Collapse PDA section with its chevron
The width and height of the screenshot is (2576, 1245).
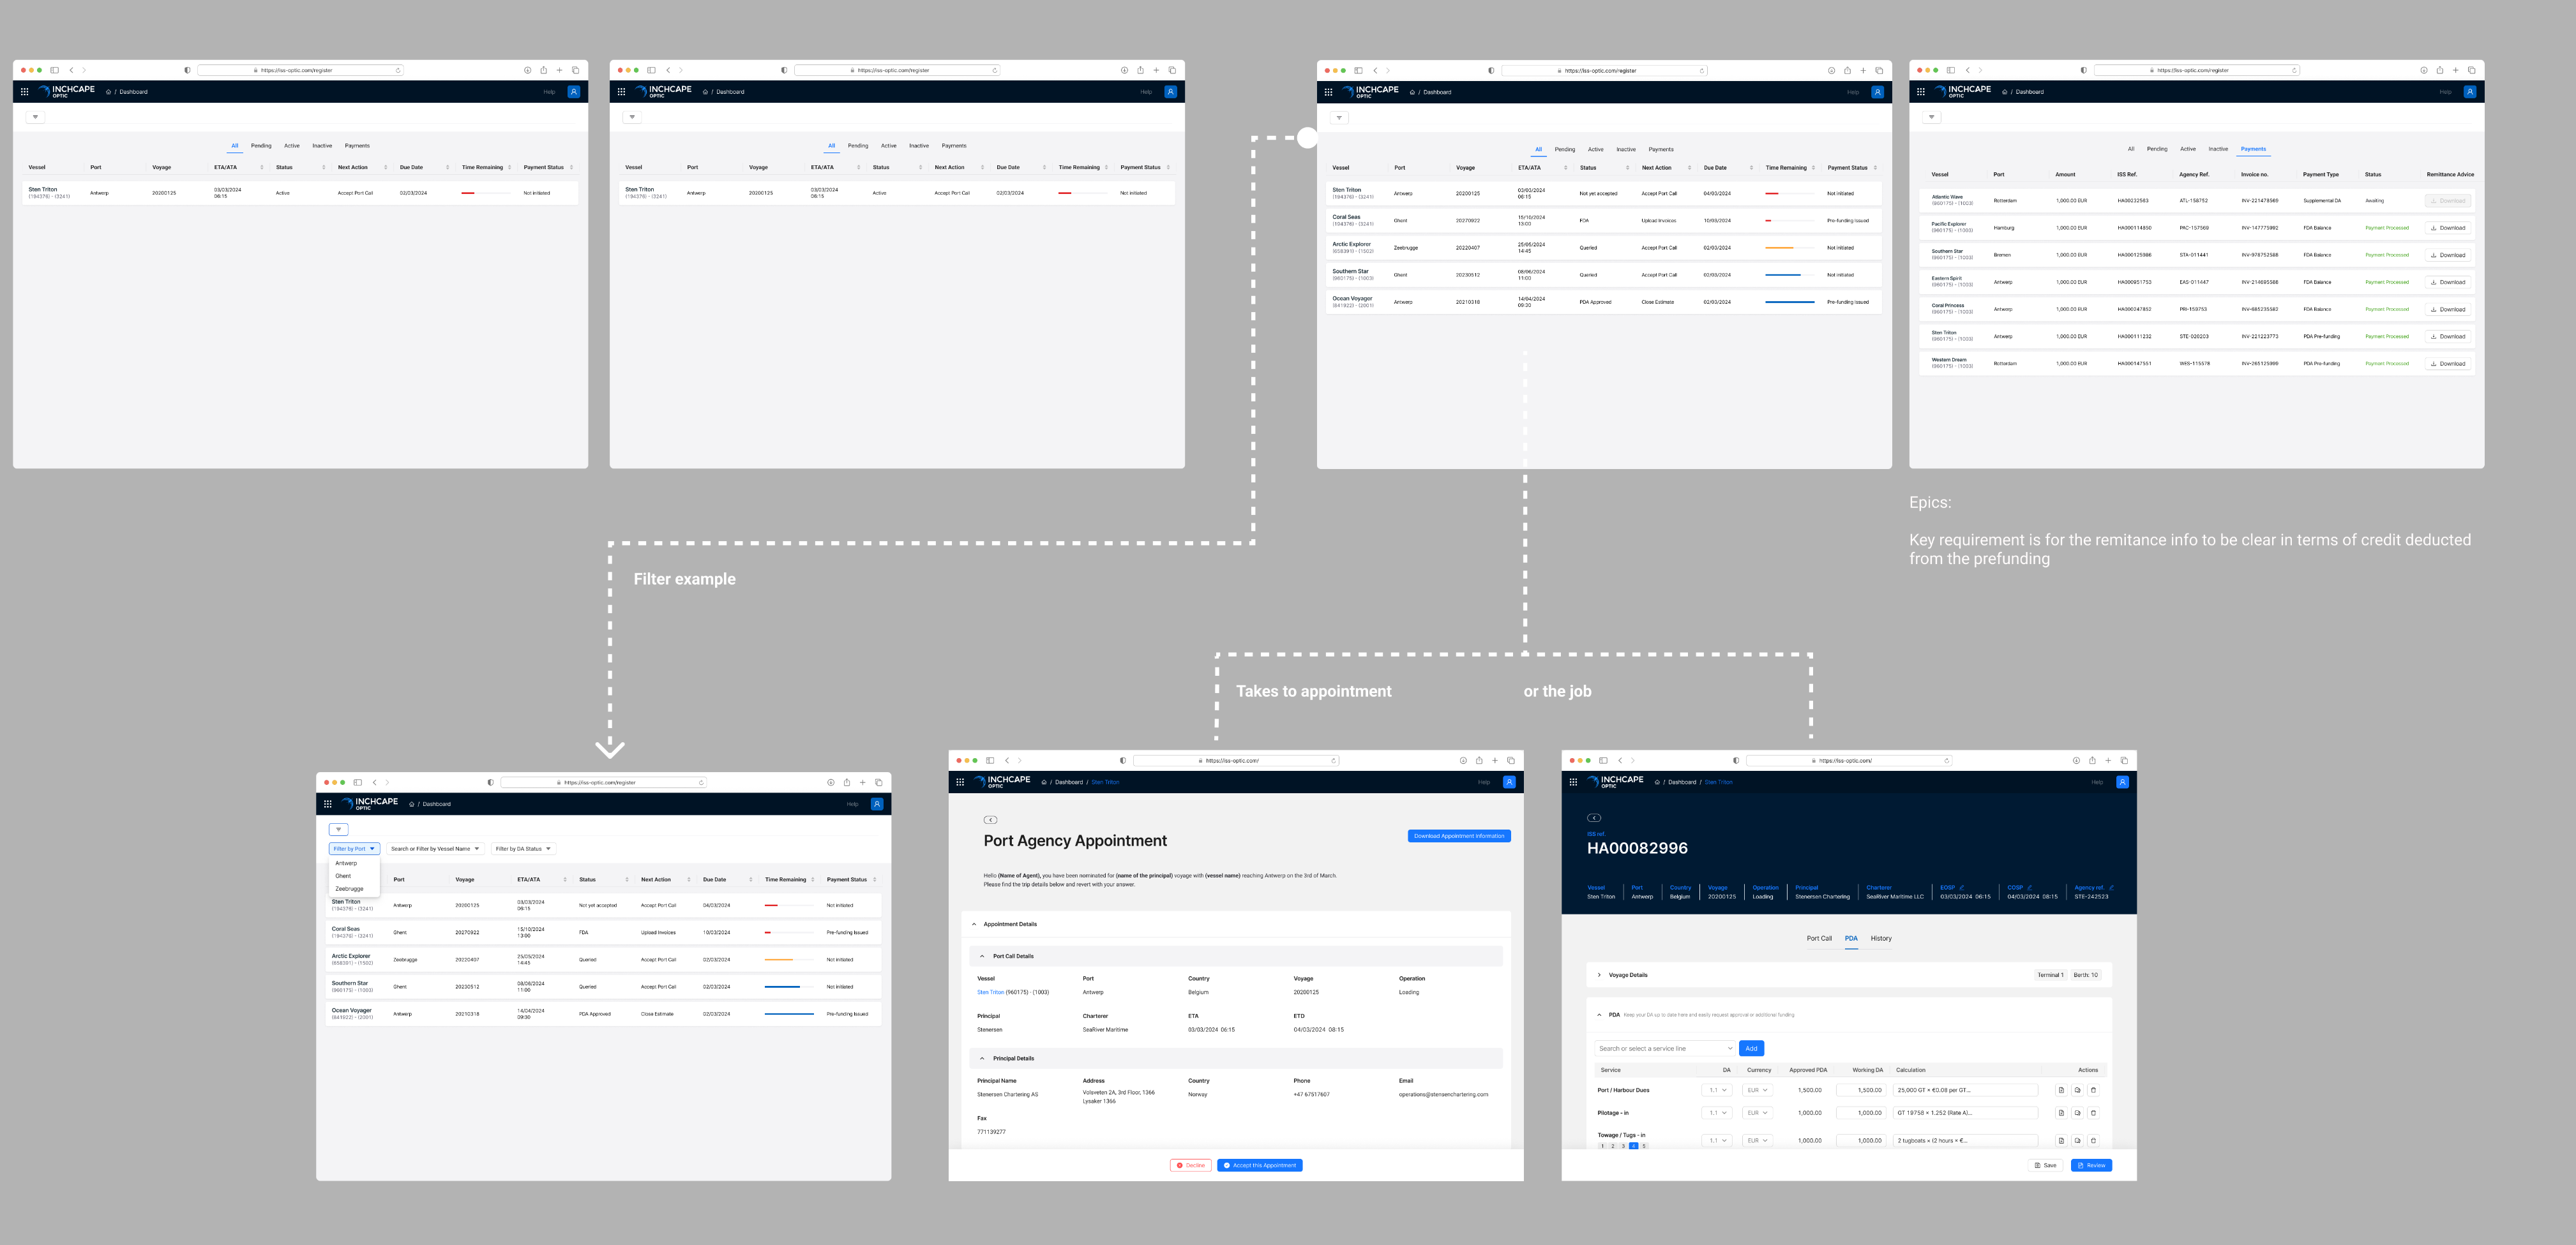pyautogui.click(x=1599, y=1015)
